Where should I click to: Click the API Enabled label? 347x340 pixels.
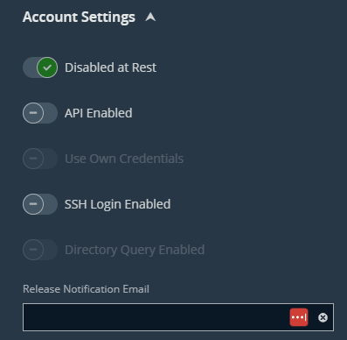pos(99,113)
